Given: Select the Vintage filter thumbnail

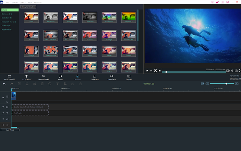Looking at the screenshot, I should [109, 36].
